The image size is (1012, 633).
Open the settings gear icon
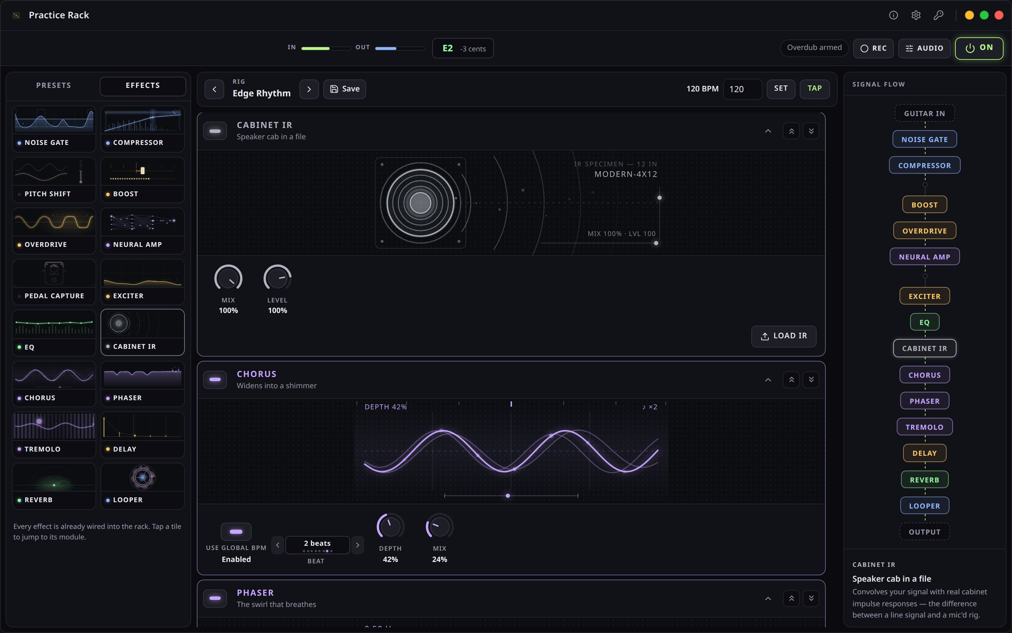[x=916, y=15]
